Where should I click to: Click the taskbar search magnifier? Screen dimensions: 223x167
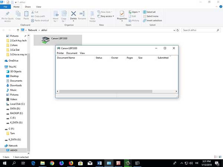pos(14,163)
